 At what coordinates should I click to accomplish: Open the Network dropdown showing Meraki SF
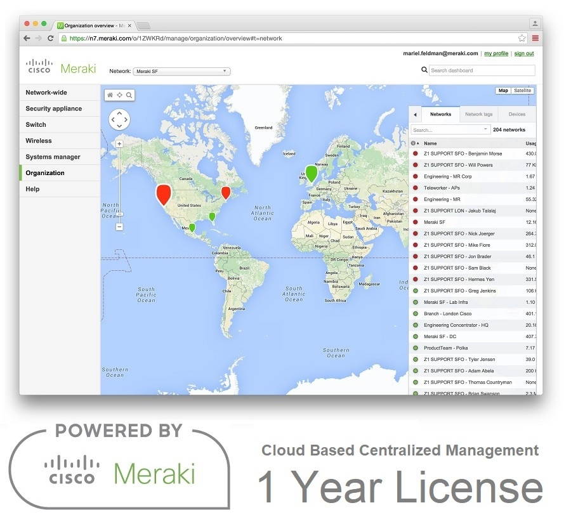[181, 71]
